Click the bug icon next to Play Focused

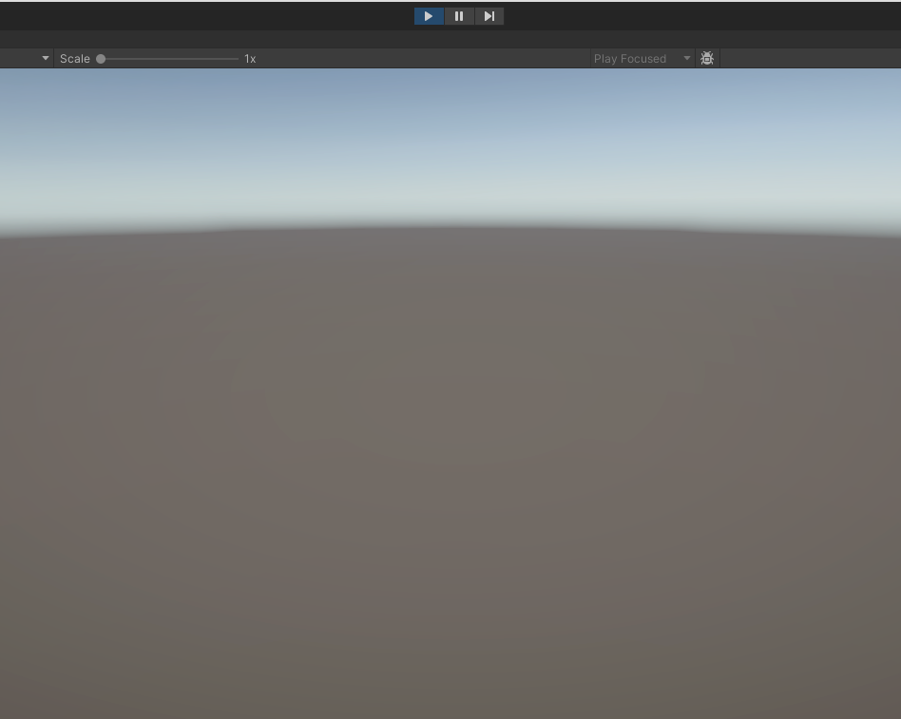(706, 58)
